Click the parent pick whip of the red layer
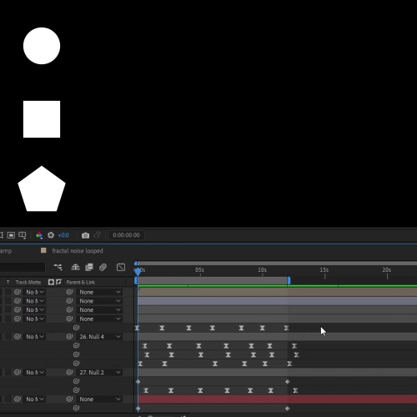Screen dimensions: 417x417 [x=69, y=399]
